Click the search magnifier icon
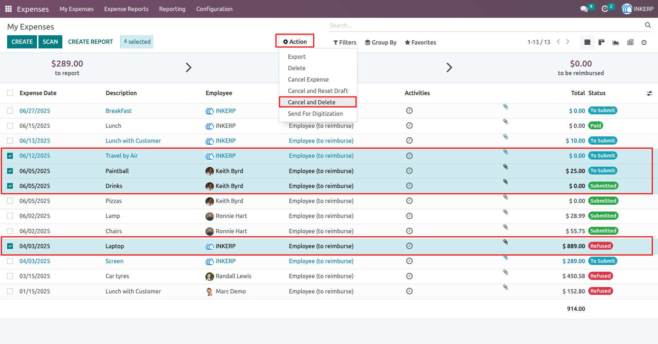This screenshot has height=344, width=658. 648,25
